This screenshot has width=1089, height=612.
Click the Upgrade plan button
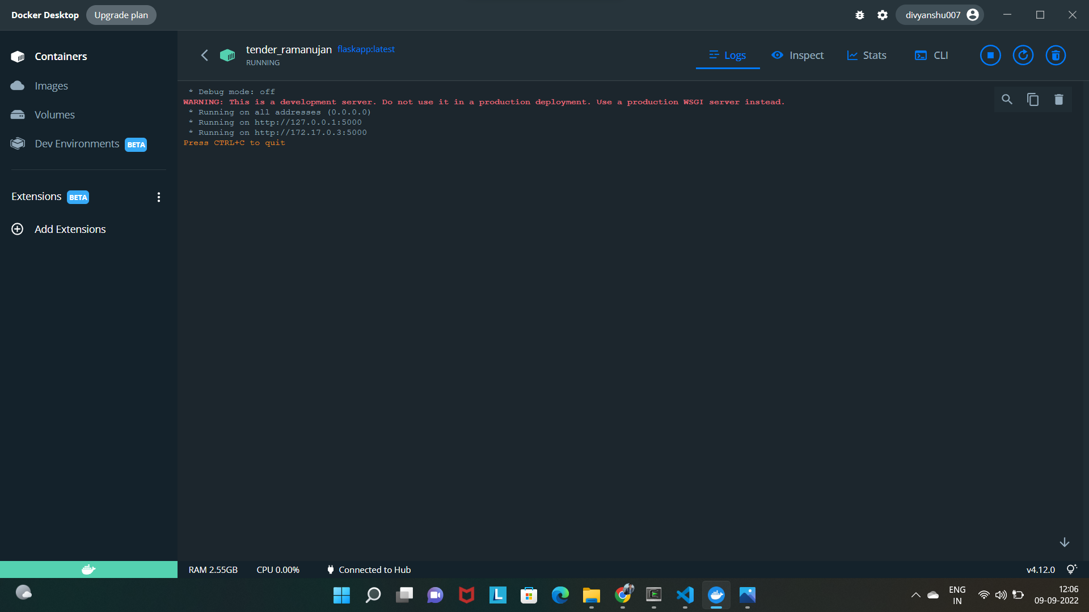point(121,15)
